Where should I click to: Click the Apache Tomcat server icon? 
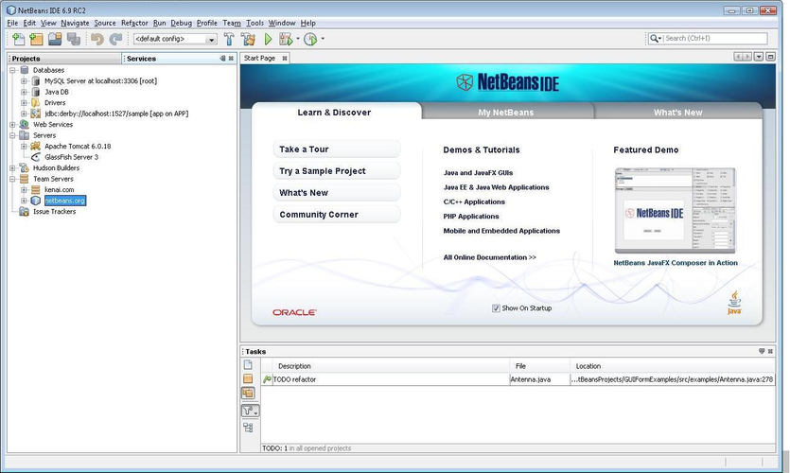[35, 146]
